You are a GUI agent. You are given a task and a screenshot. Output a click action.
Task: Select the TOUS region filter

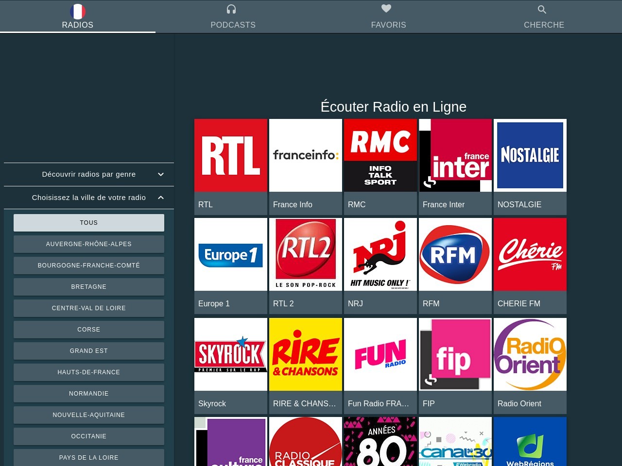coord(89,223)
